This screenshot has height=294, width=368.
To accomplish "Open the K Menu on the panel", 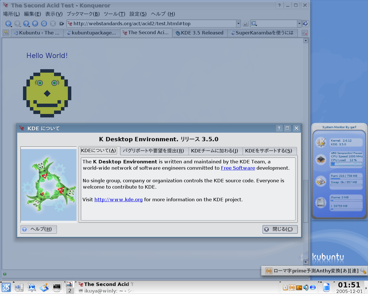I will click(x=6, y=287).
